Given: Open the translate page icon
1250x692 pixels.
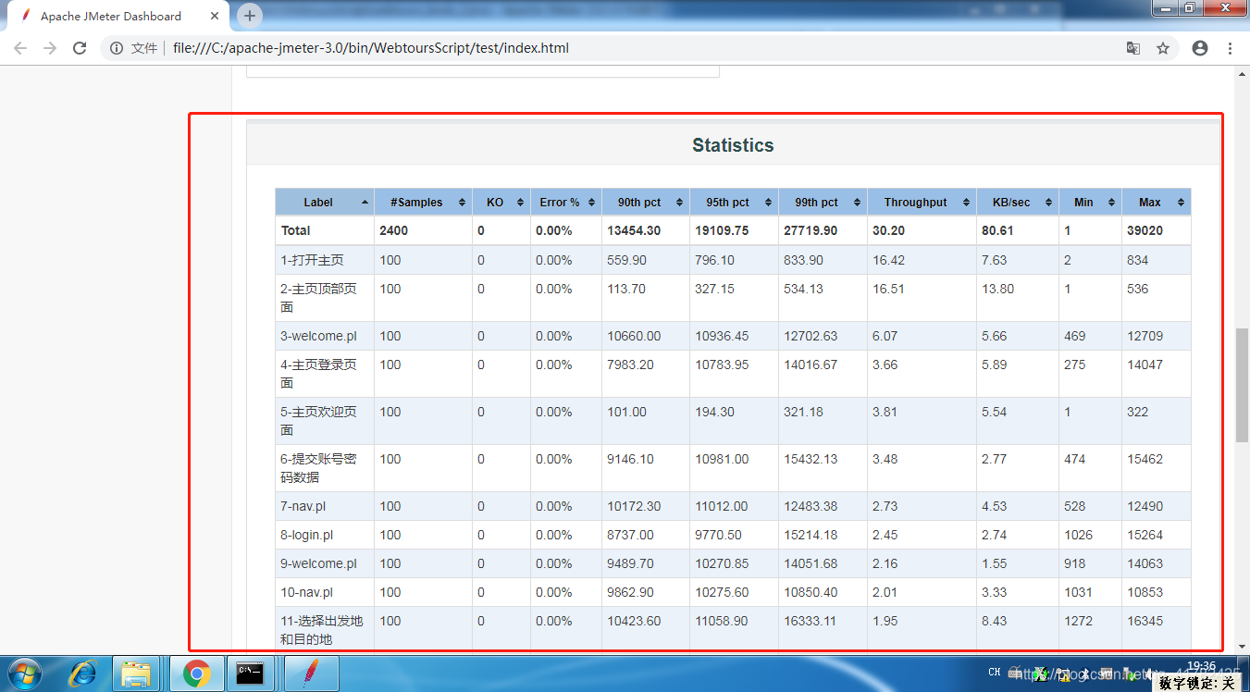Looking at the screenshot, I should pyautogui.click(x=1132, y=48).
